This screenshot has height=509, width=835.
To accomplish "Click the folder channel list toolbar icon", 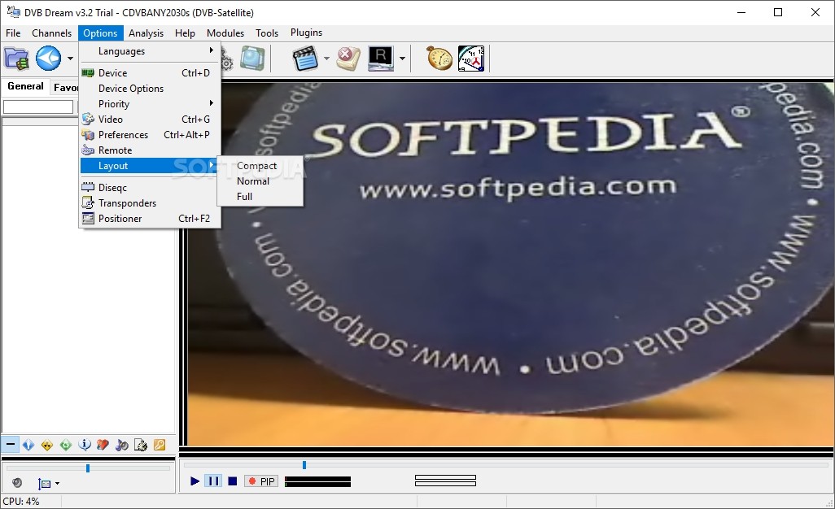I will tap(16, 59).
